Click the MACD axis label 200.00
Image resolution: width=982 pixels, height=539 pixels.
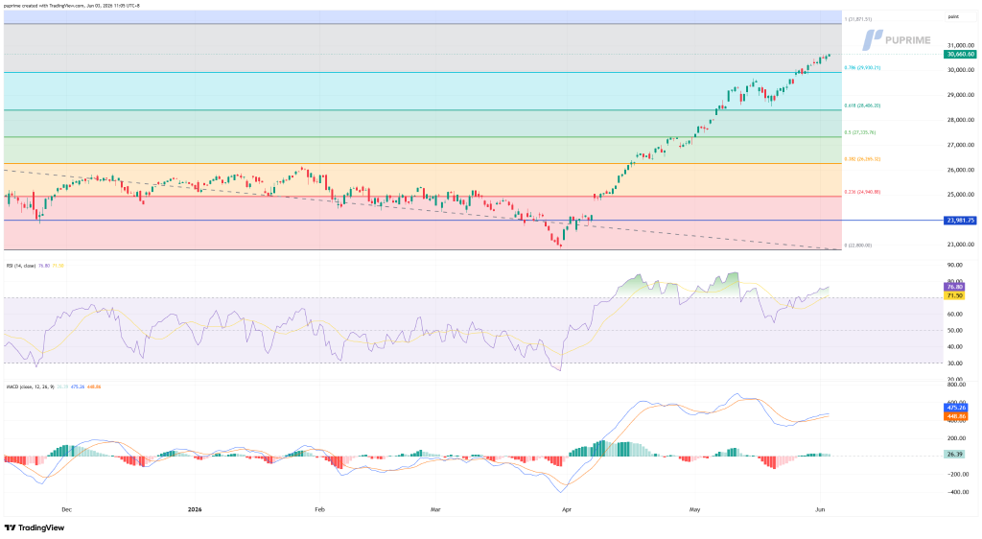pyautogui.click(x=956, y=438)
